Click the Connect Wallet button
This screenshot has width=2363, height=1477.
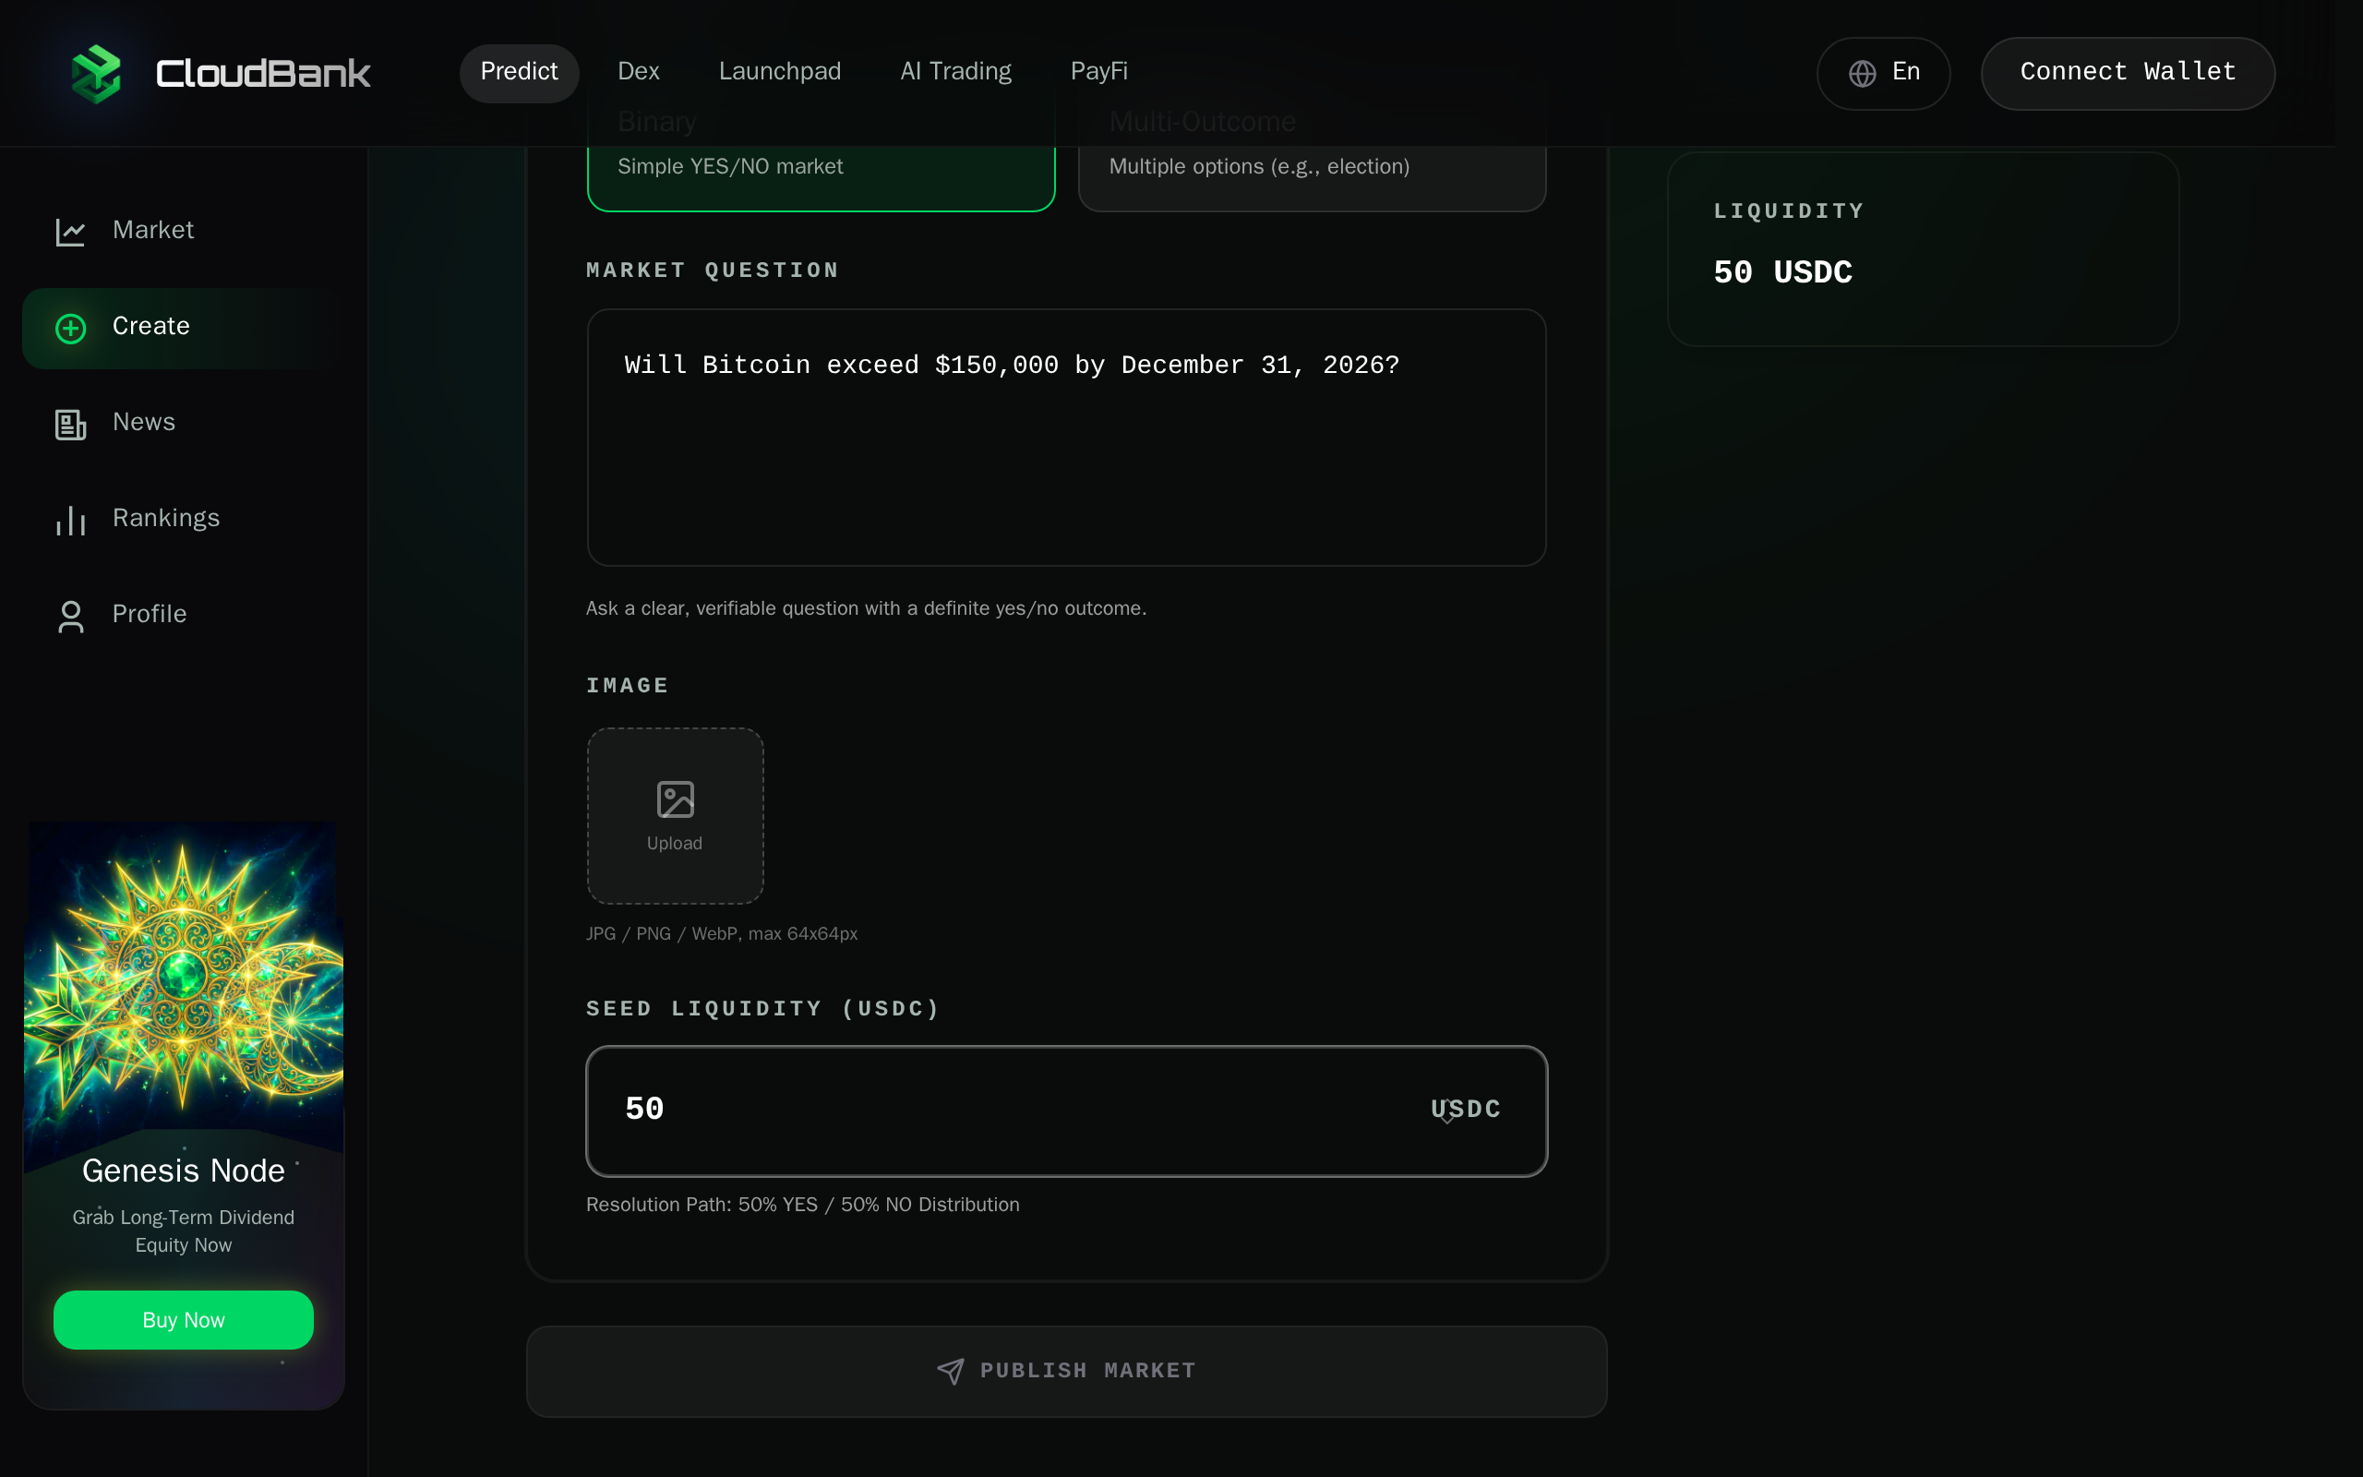click(2127, 72)
